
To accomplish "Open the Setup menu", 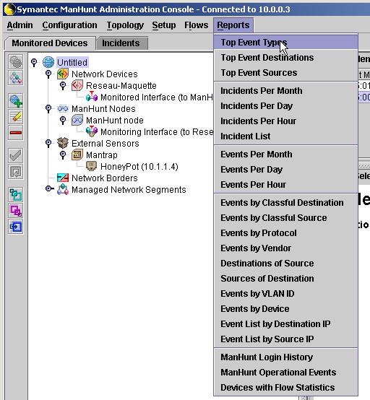I will pos(164,25).
